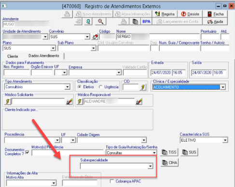Select the Eletivo radio button
235x187 pixels.
[x=79, y=87]
